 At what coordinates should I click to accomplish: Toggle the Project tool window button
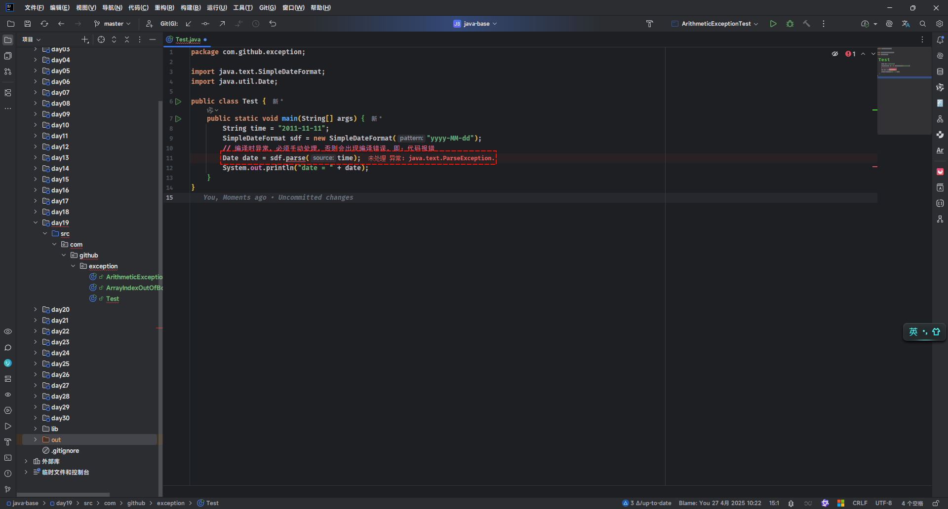[x=8, y=40]
